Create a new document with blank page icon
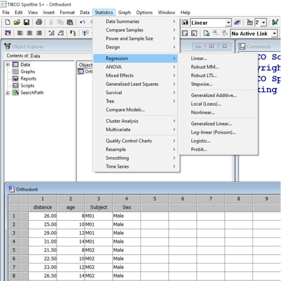 click(x=8, y=23)
